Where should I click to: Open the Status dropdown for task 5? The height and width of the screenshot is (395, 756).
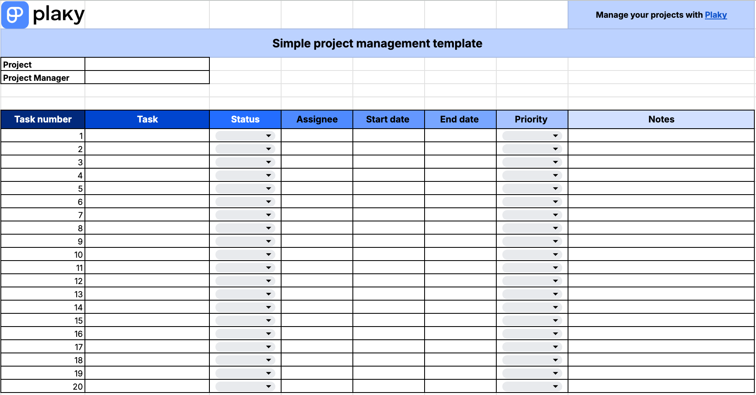click(x=268, y=188)
